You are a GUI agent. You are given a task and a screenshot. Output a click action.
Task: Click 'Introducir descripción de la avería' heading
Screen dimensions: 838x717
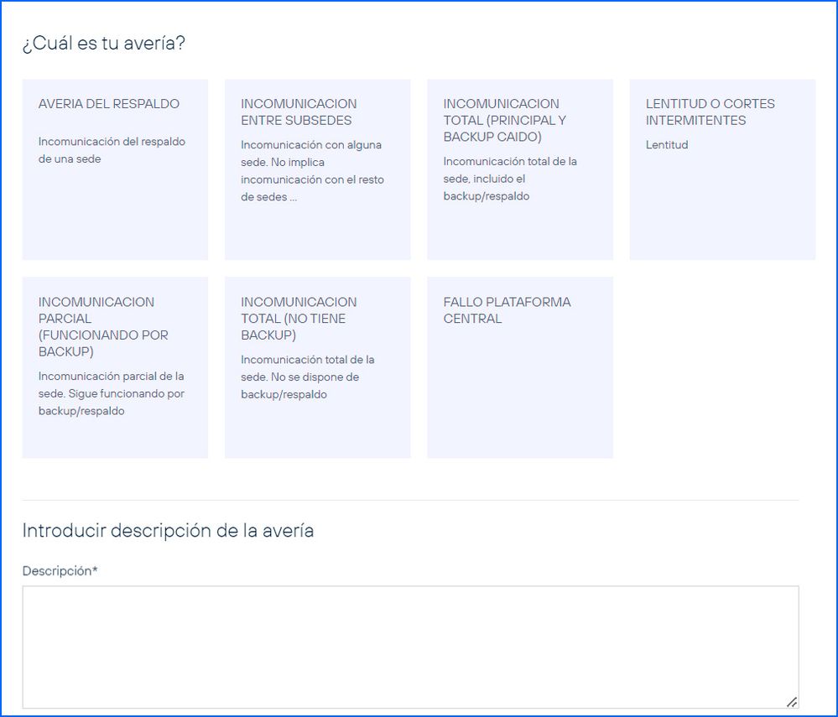pos(168,531)
